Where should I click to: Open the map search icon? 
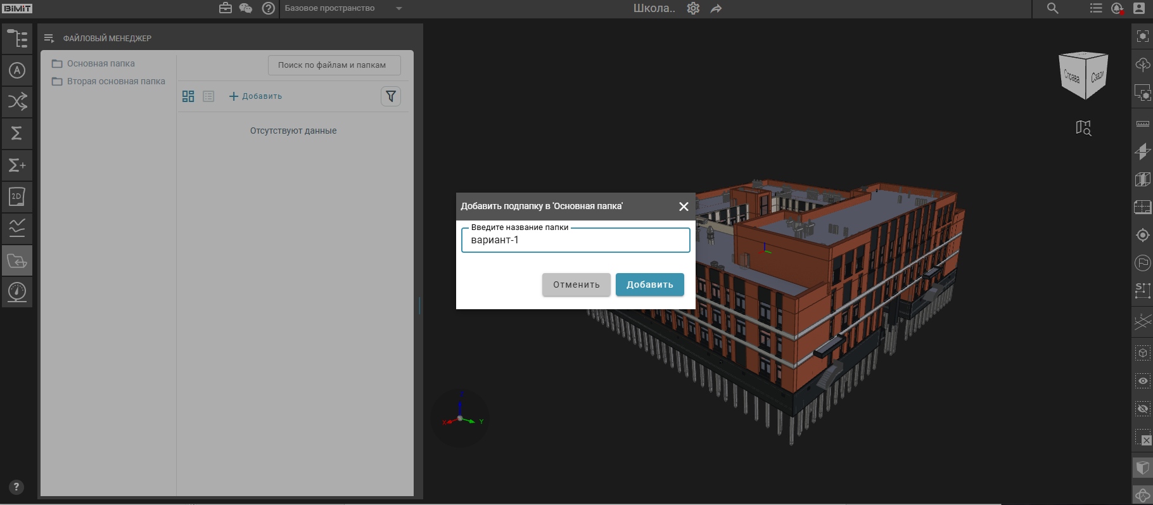click(x=1083, y=128)
